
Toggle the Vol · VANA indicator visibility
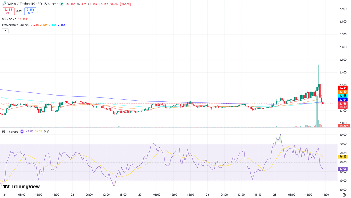[x=9, y=19]
